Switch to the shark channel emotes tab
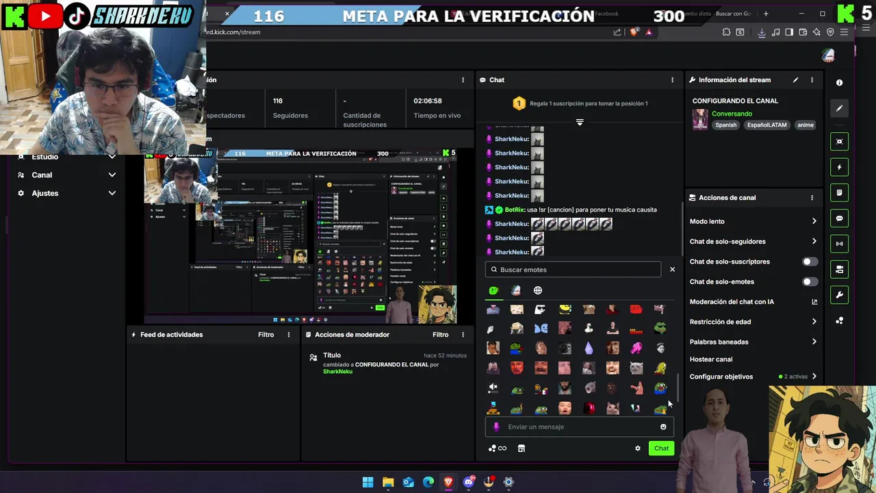 pyautogui.click(x=516, y=290)
